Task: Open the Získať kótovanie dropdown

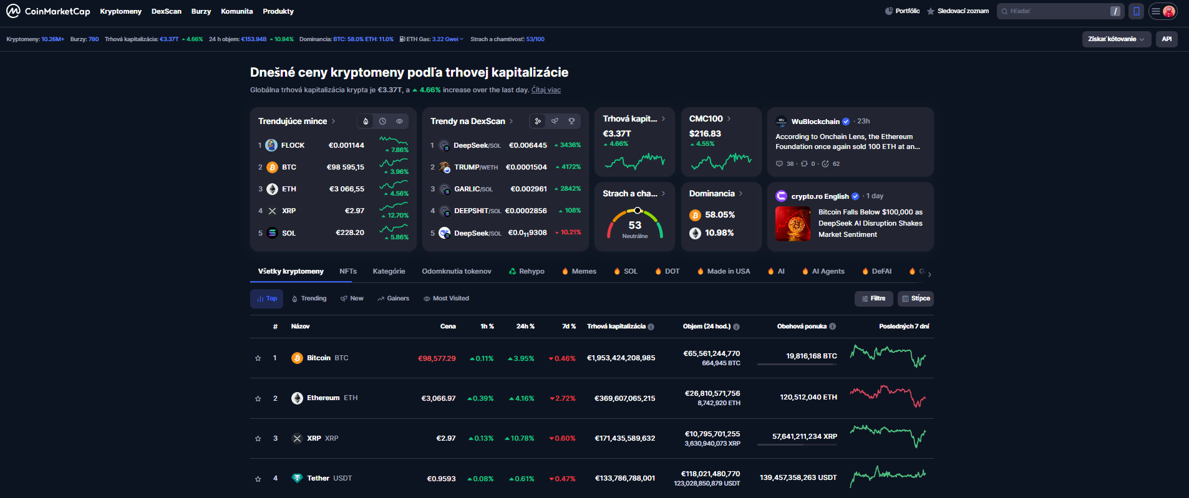Action: (1116, 39)
